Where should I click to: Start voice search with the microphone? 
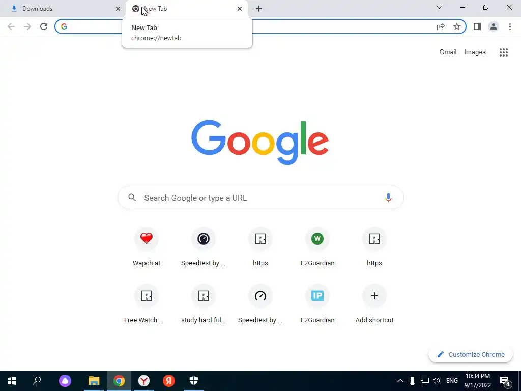pyautogui.click(x=388, y=198)
